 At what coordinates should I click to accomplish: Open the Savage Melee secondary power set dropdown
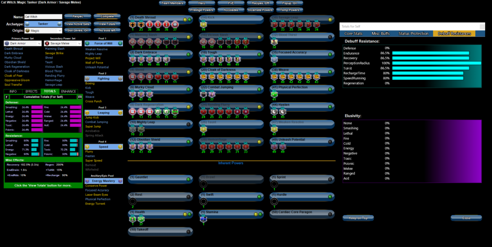point(62,43)
